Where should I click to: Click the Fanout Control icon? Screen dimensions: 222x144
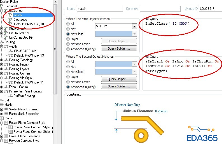click(x=6, y=87)
